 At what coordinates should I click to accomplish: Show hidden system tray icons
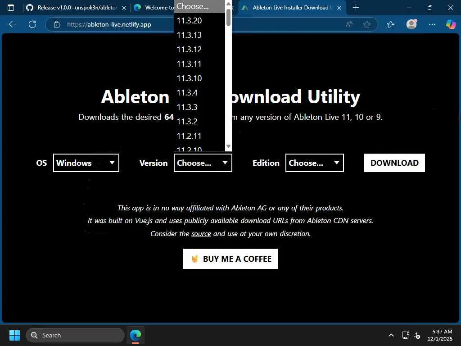[391, 335]
